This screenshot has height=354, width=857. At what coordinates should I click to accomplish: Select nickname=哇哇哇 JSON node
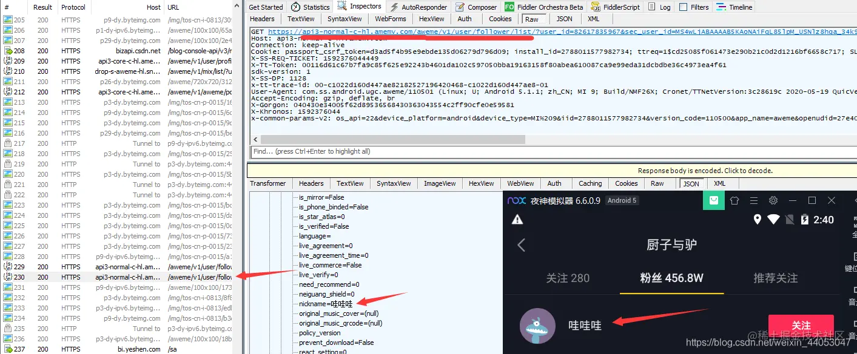coord(326,304)
